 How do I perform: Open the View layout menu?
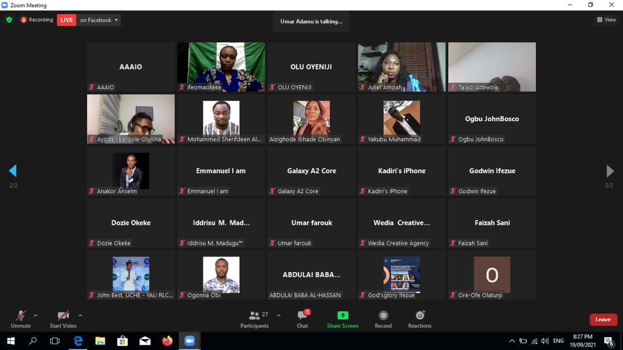606,20
